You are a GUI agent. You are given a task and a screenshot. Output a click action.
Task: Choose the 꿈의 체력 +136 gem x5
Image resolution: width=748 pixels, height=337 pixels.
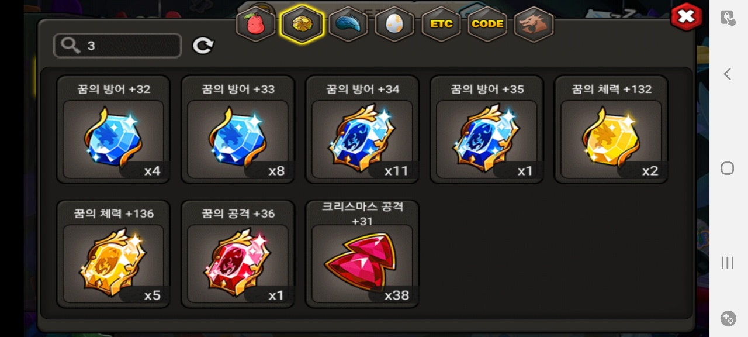[113, 254]
